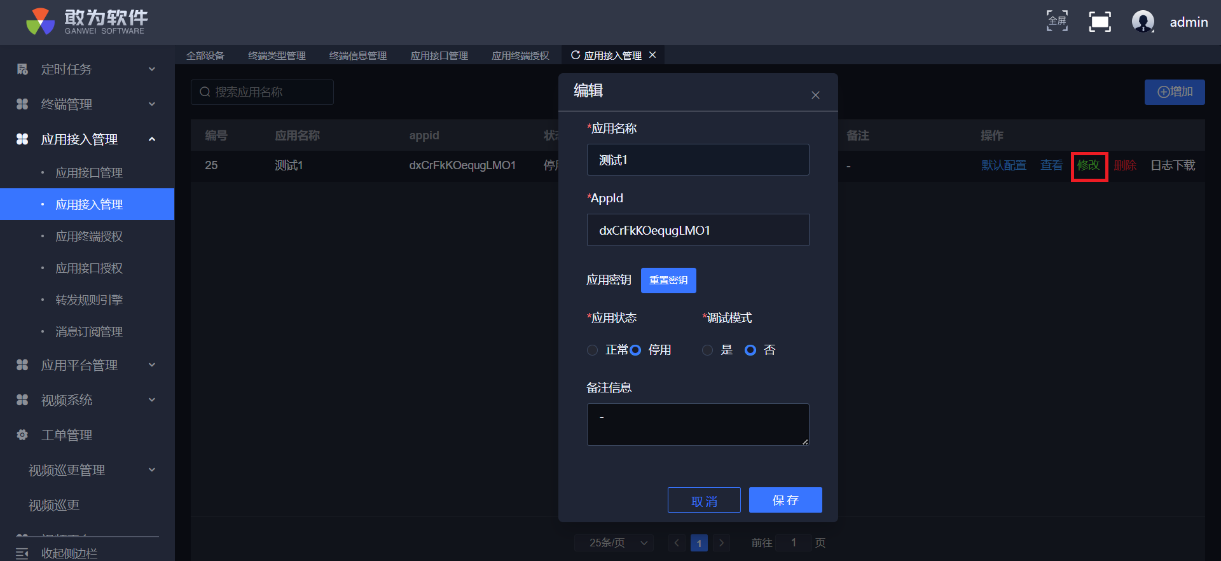1221x561 pixels.
Task: Click the 应用平台管理 sidebar icon
Action: coord(22,365)
